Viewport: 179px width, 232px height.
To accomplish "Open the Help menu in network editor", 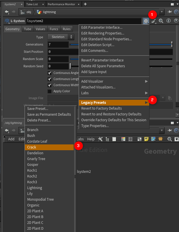I will point(91,139).
